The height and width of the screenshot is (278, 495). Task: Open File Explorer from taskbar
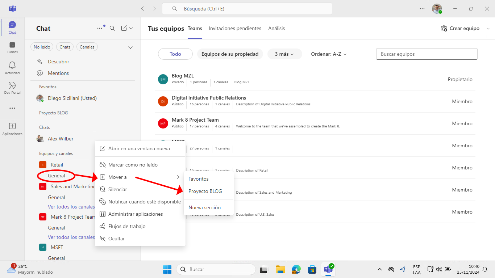coord(280,269)
